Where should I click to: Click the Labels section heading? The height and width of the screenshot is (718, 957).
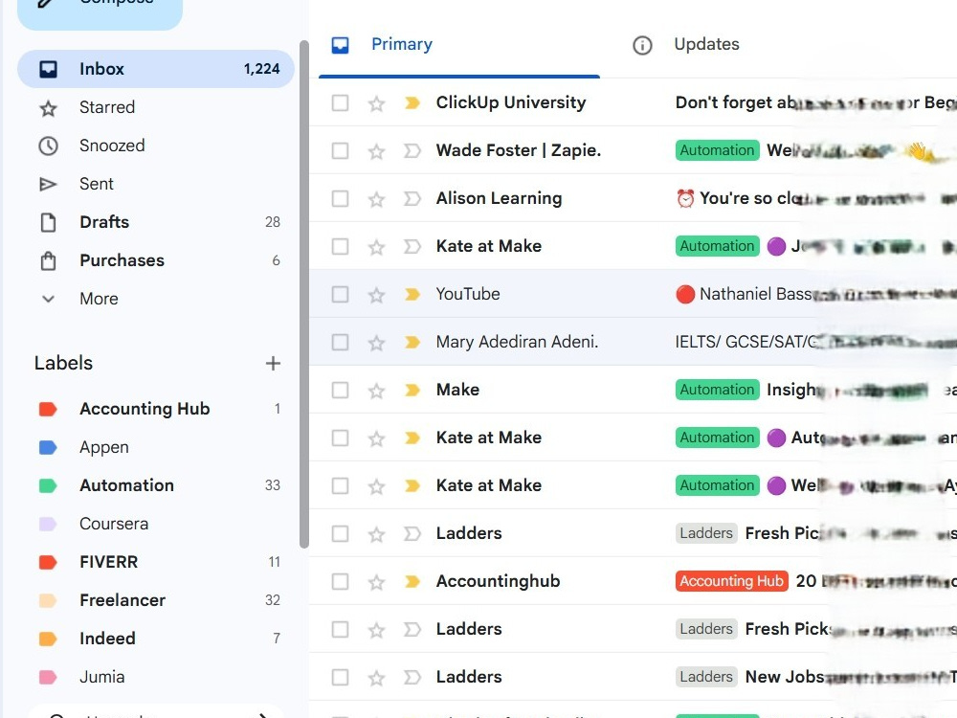(x=63, y=363)
